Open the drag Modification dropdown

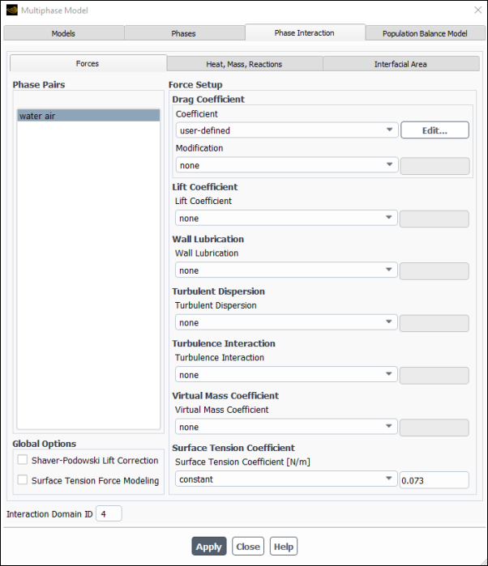tap(287, 165)
